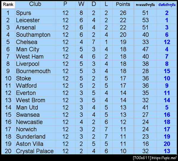
Task: Select the Spurs club name cell
Action: 23,13
